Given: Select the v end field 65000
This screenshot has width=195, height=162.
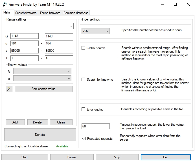Looking at the screenshot, I should pos(59,51).
